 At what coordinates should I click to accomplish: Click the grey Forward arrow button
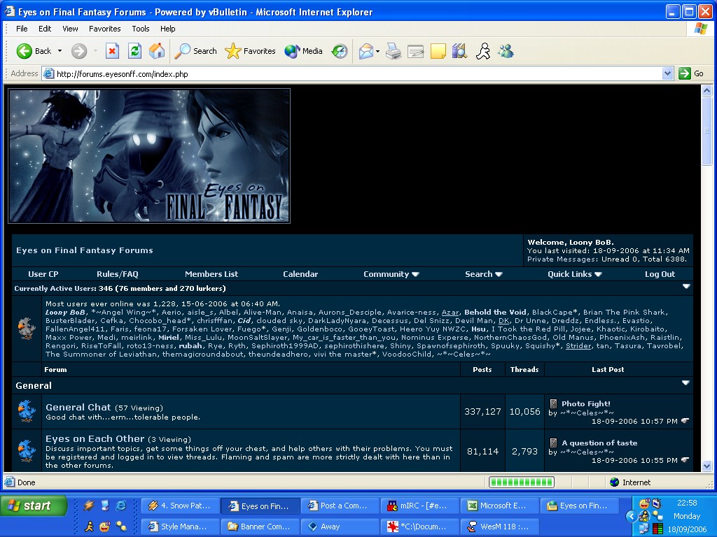pos(79,51)
